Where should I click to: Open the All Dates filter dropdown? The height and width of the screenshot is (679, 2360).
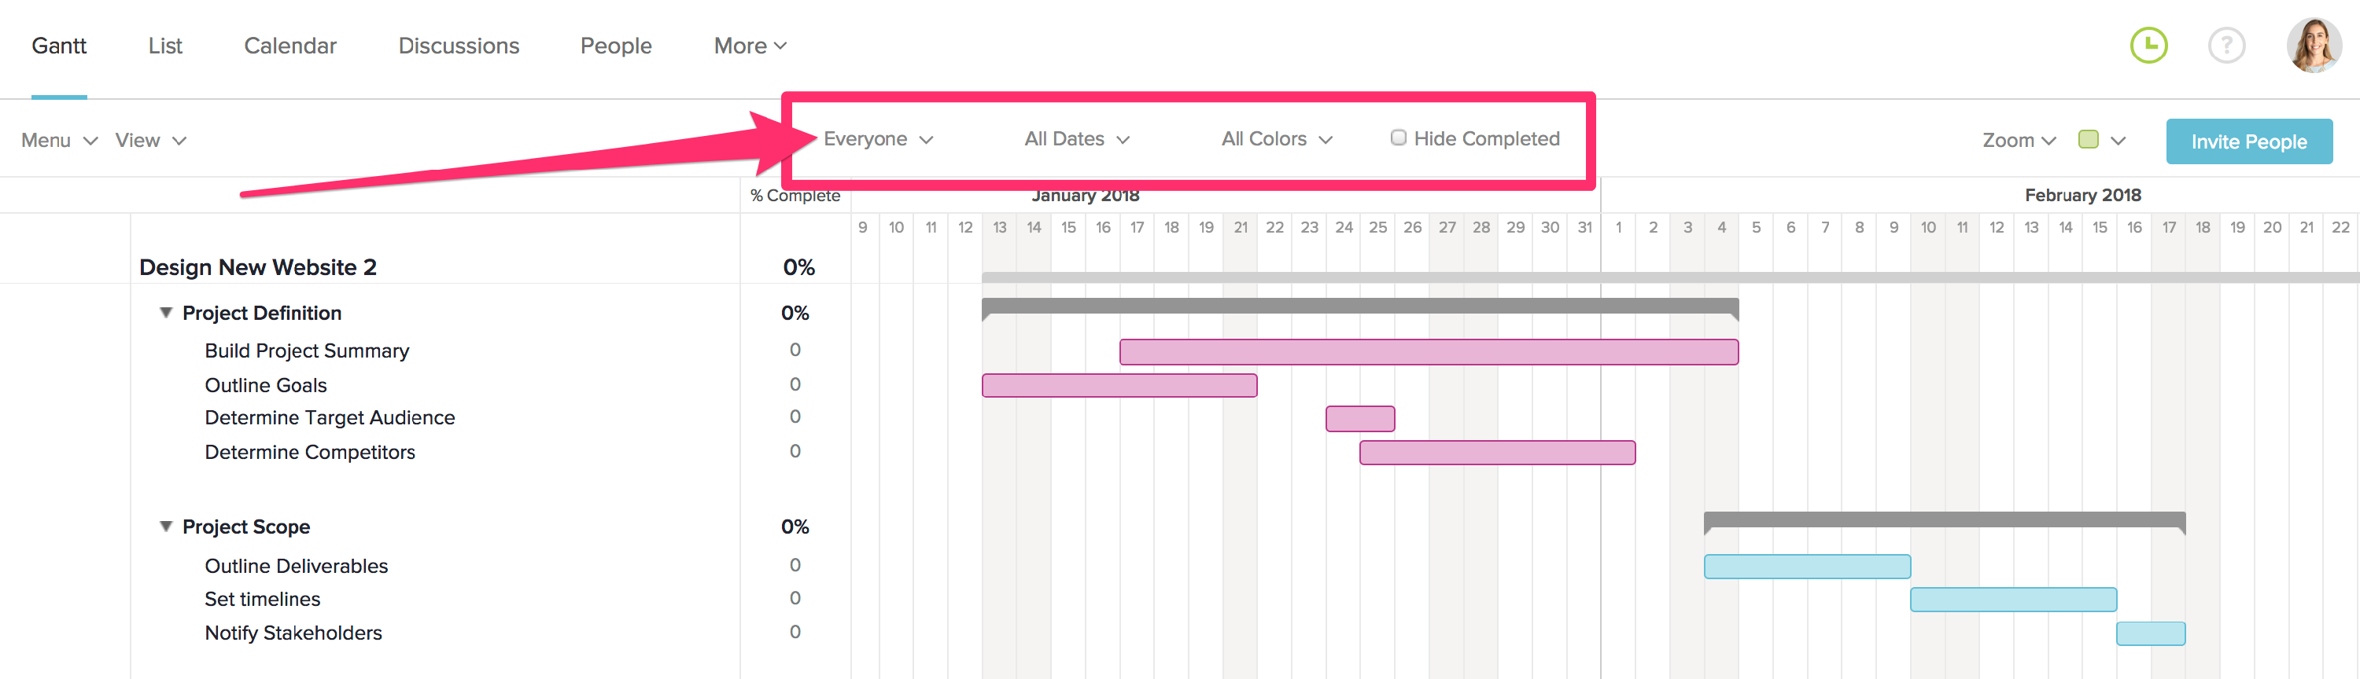click(x=1076, y=138)
